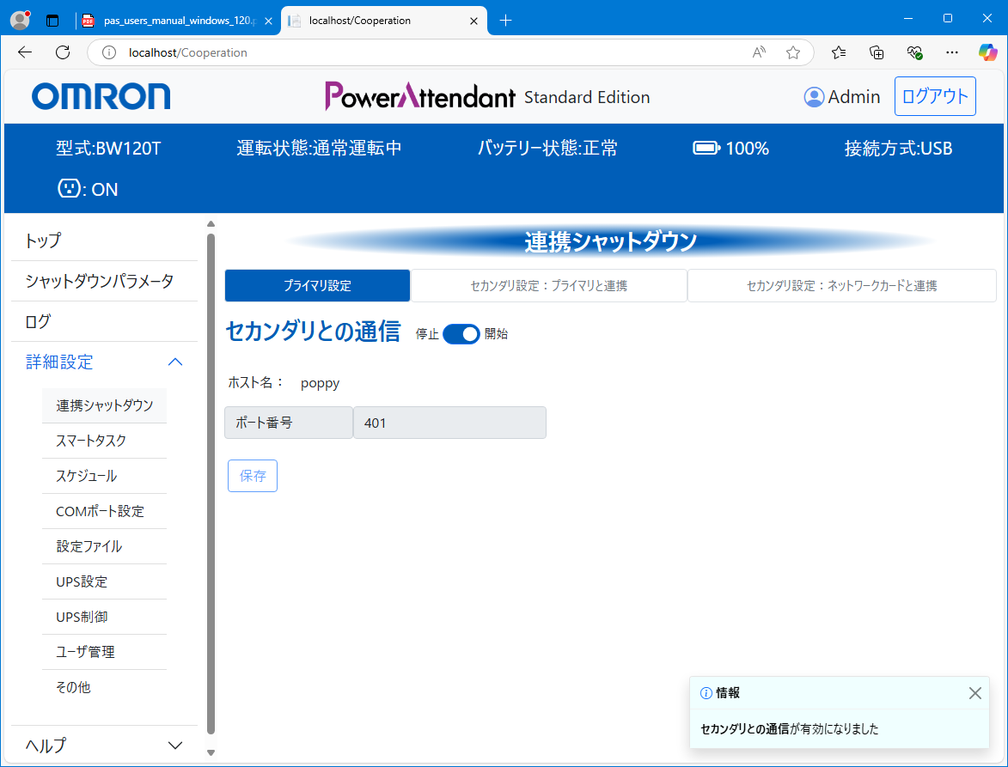The height and width of the screenshot is (767, 1008).
Task: Toggle the セカンダリとの通信 switch
Action: pos(461,334)
